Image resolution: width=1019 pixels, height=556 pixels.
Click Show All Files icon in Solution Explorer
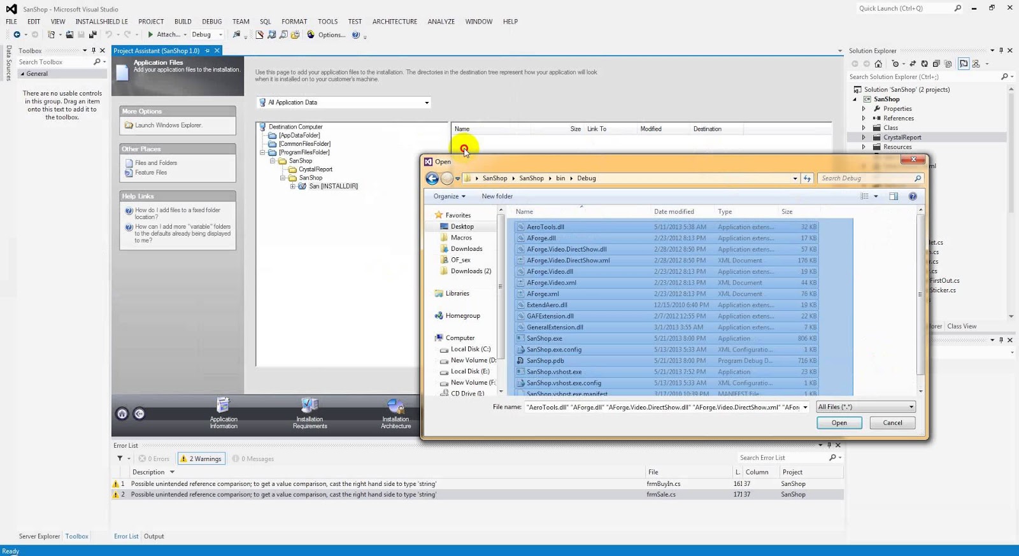(x=948, y=64)
